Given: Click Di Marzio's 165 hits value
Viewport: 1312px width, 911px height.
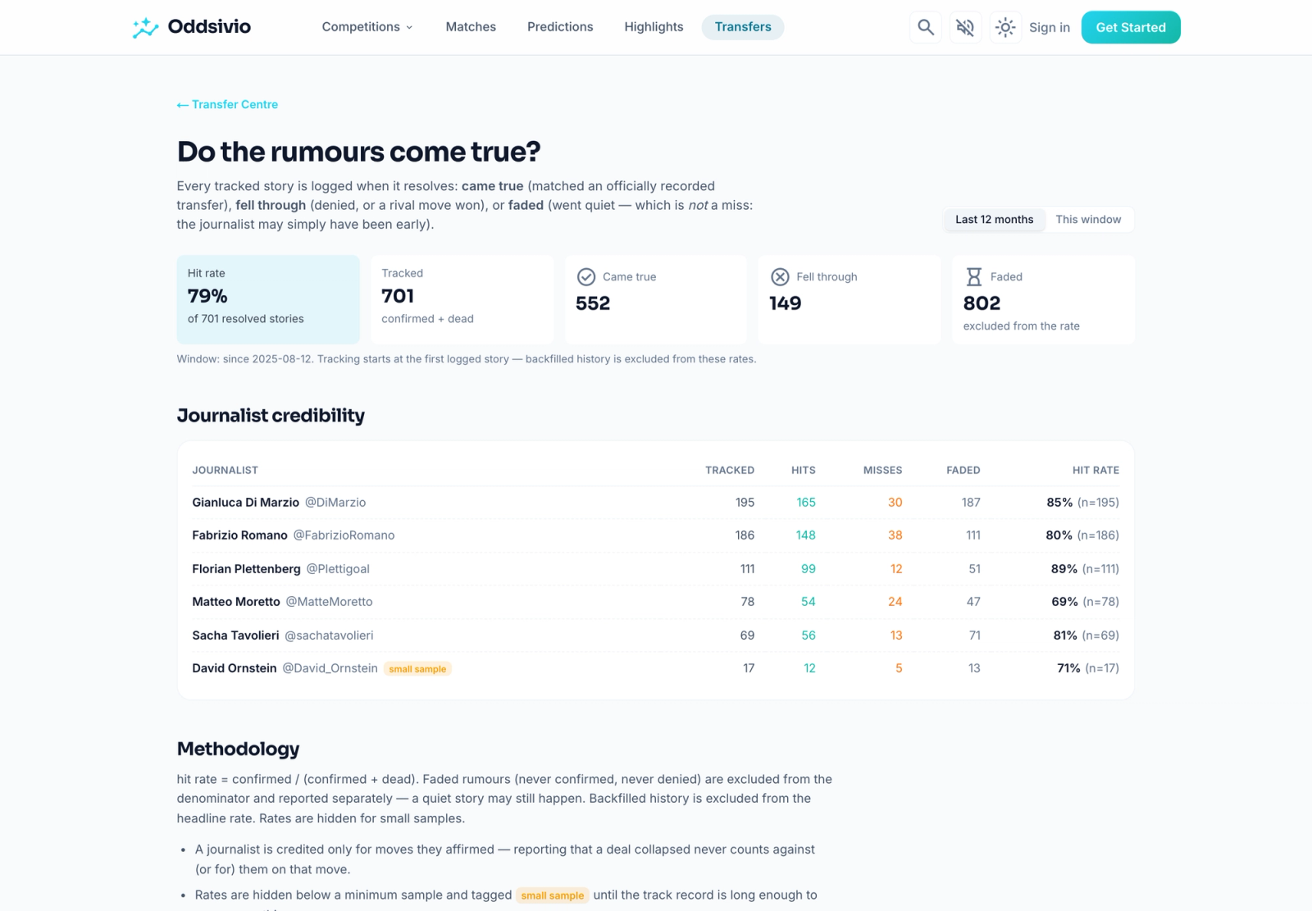Looking at the screenshot, I should point(806,503).
